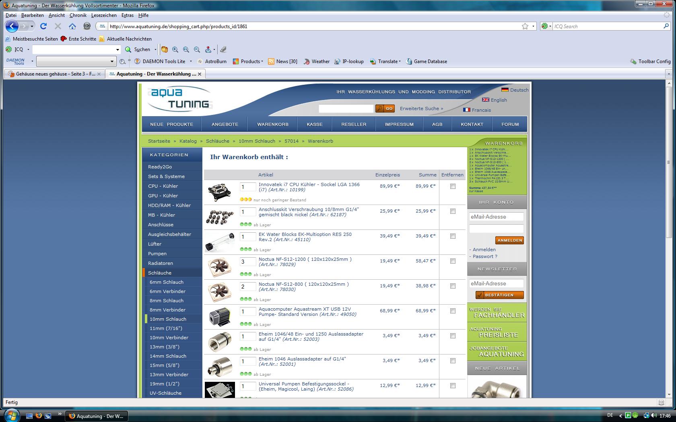Open the Datei menu
Screen dimensions: 676x422
[x=11, y=15]
